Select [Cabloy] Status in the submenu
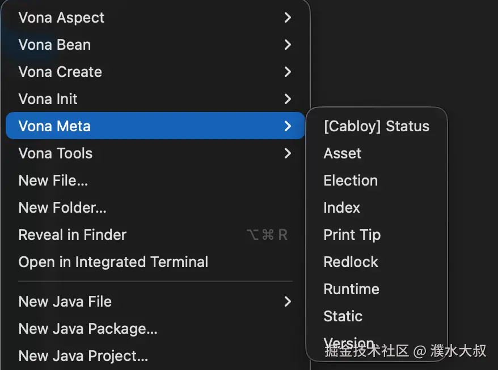Image resolution: width=498 pixels, height=370 pixels. pyautogui.click(x=377, y=126)
